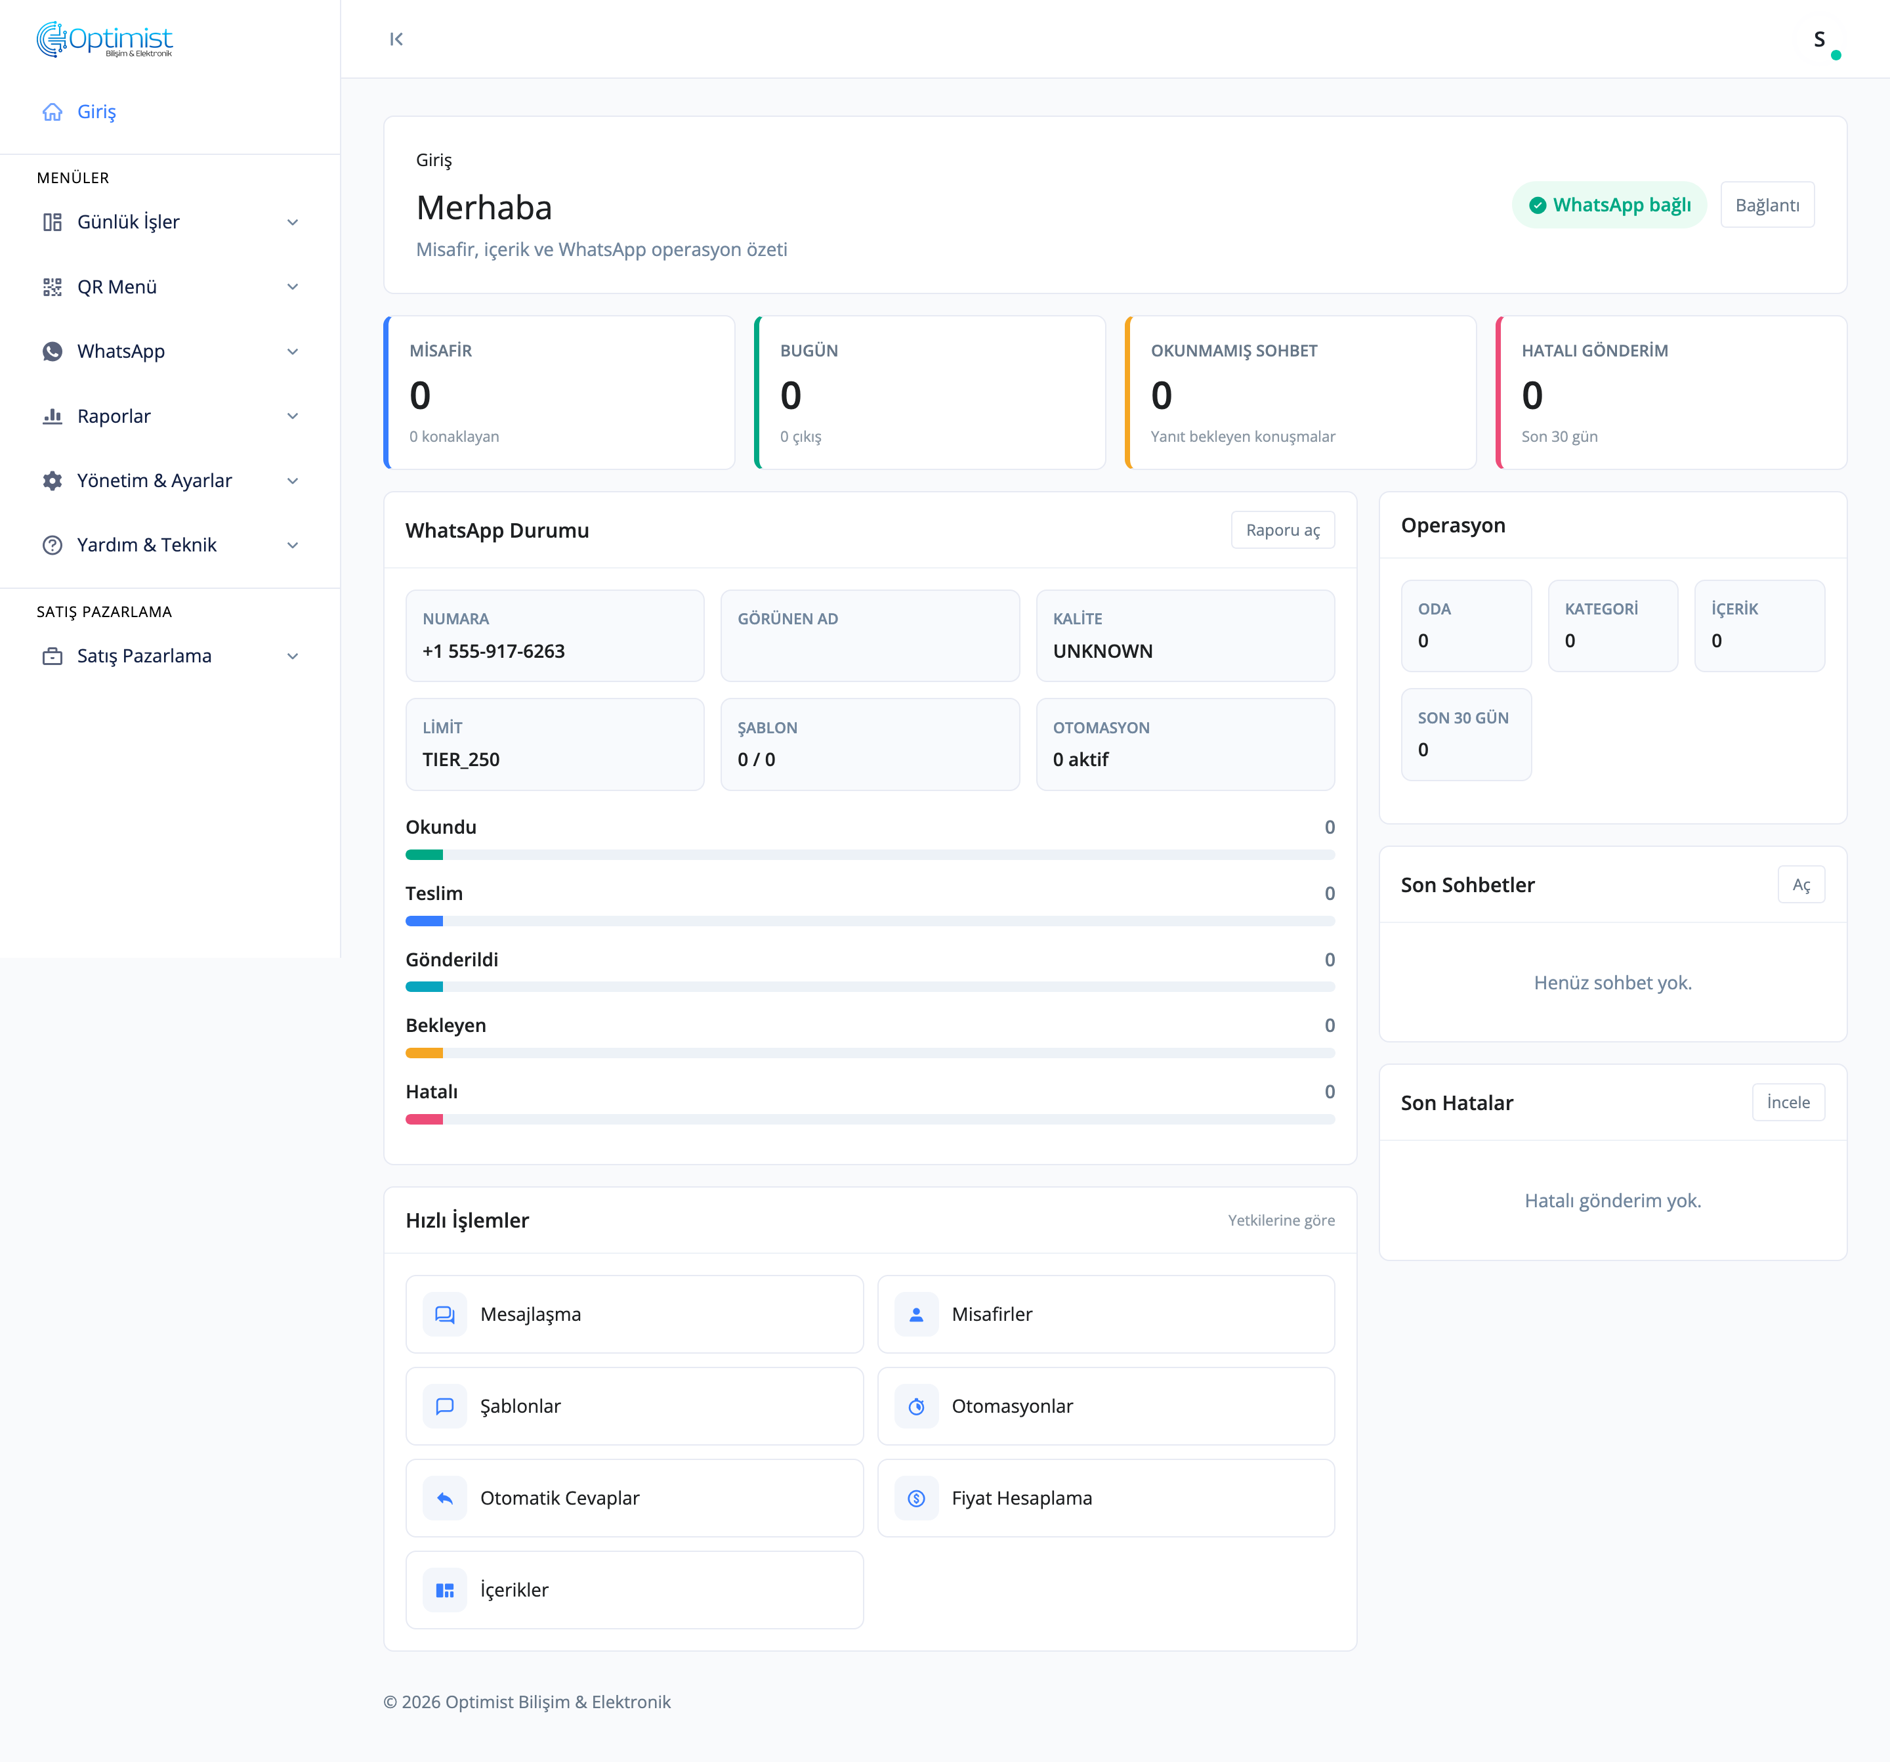
Task: Click the Optimist logo
Action: coord(104,39)
